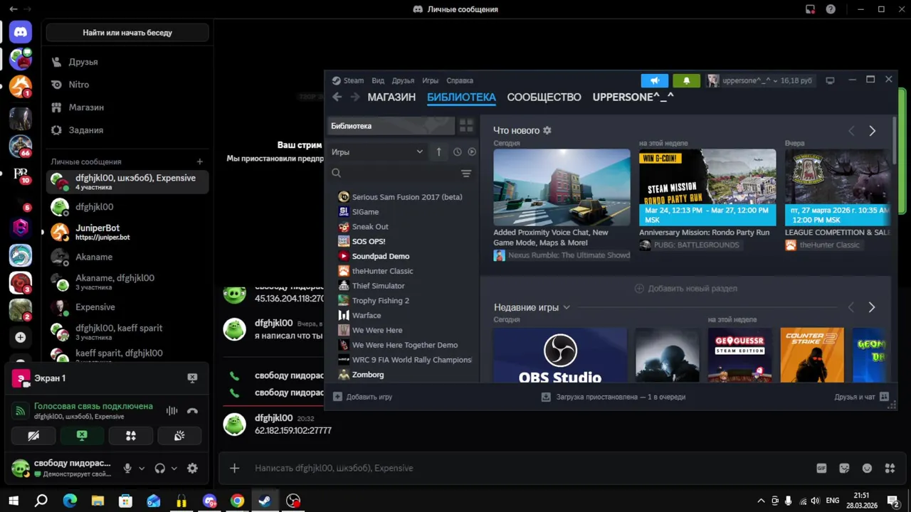Expand microphone input options chevron
911x512 pixels.
pos(142,469)
